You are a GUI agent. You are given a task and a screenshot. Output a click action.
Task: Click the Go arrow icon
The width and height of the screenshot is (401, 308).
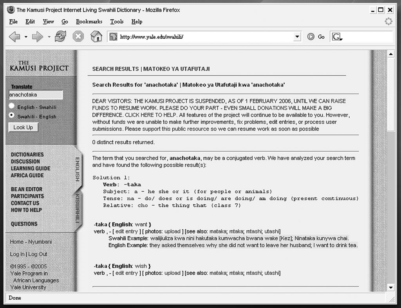point(311,37)
